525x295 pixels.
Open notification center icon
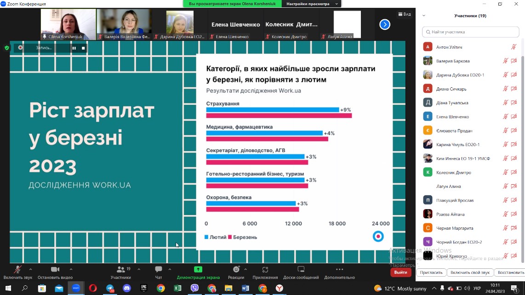click(x=514, y=288)
